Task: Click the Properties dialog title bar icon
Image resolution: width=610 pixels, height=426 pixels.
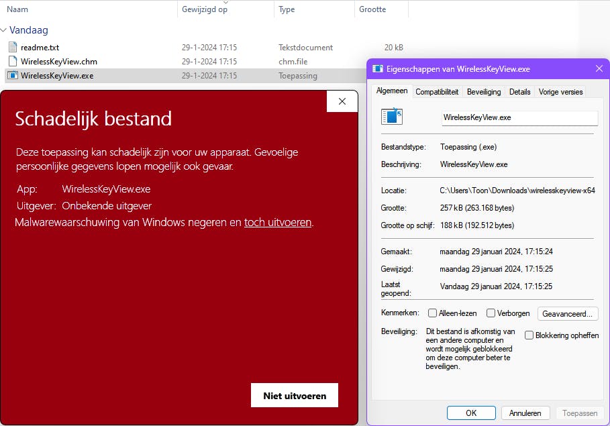Action: 378,69
